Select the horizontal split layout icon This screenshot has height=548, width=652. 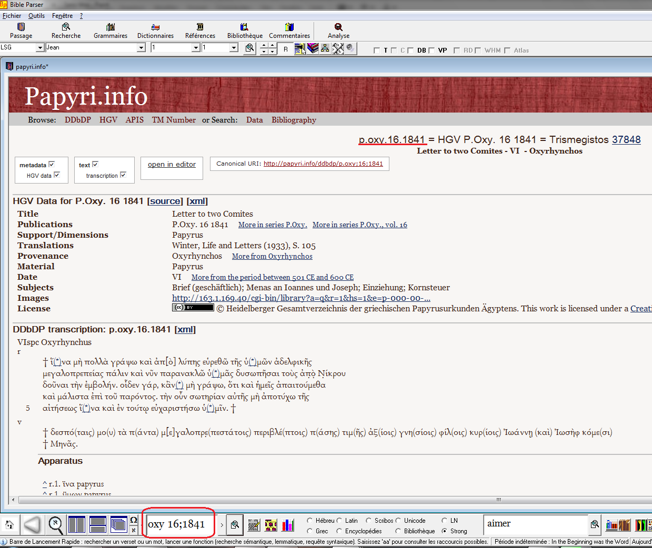[x=98, y=524]
